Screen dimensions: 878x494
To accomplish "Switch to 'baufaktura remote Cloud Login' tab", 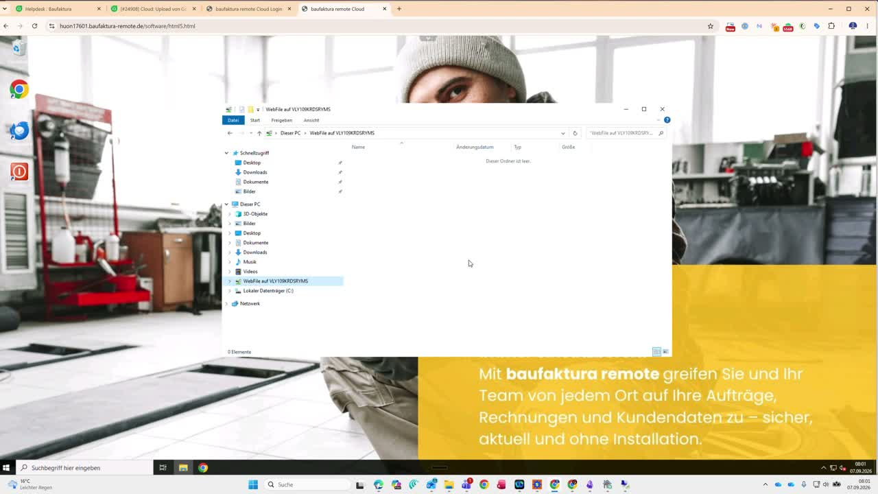I will click(248, 9).
